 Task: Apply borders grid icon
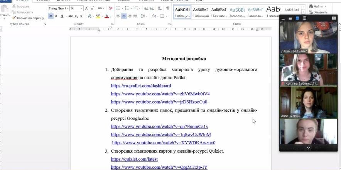[x=162, y=16]
